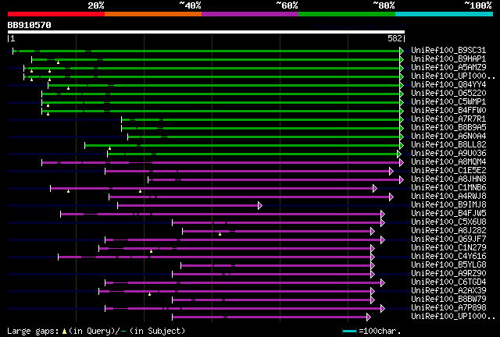Click the arrowhead ending the UniRef100_A8JHN8 alignment

(402, 179)
